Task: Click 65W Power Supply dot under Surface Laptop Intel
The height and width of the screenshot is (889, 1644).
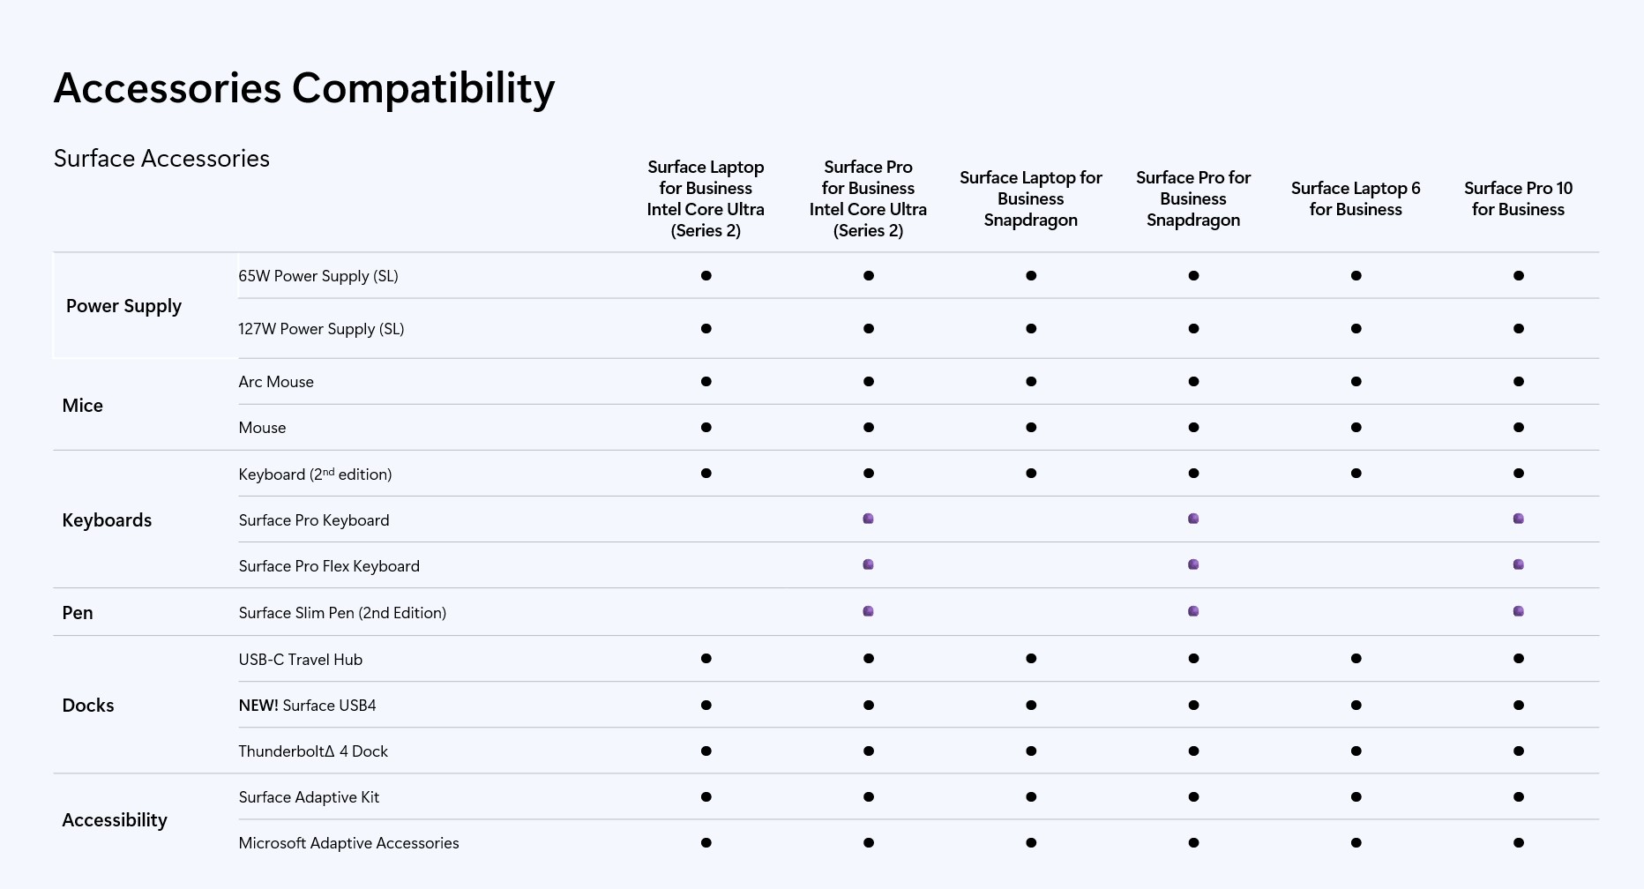Action: pyautogui.click(x=706, y=276)
